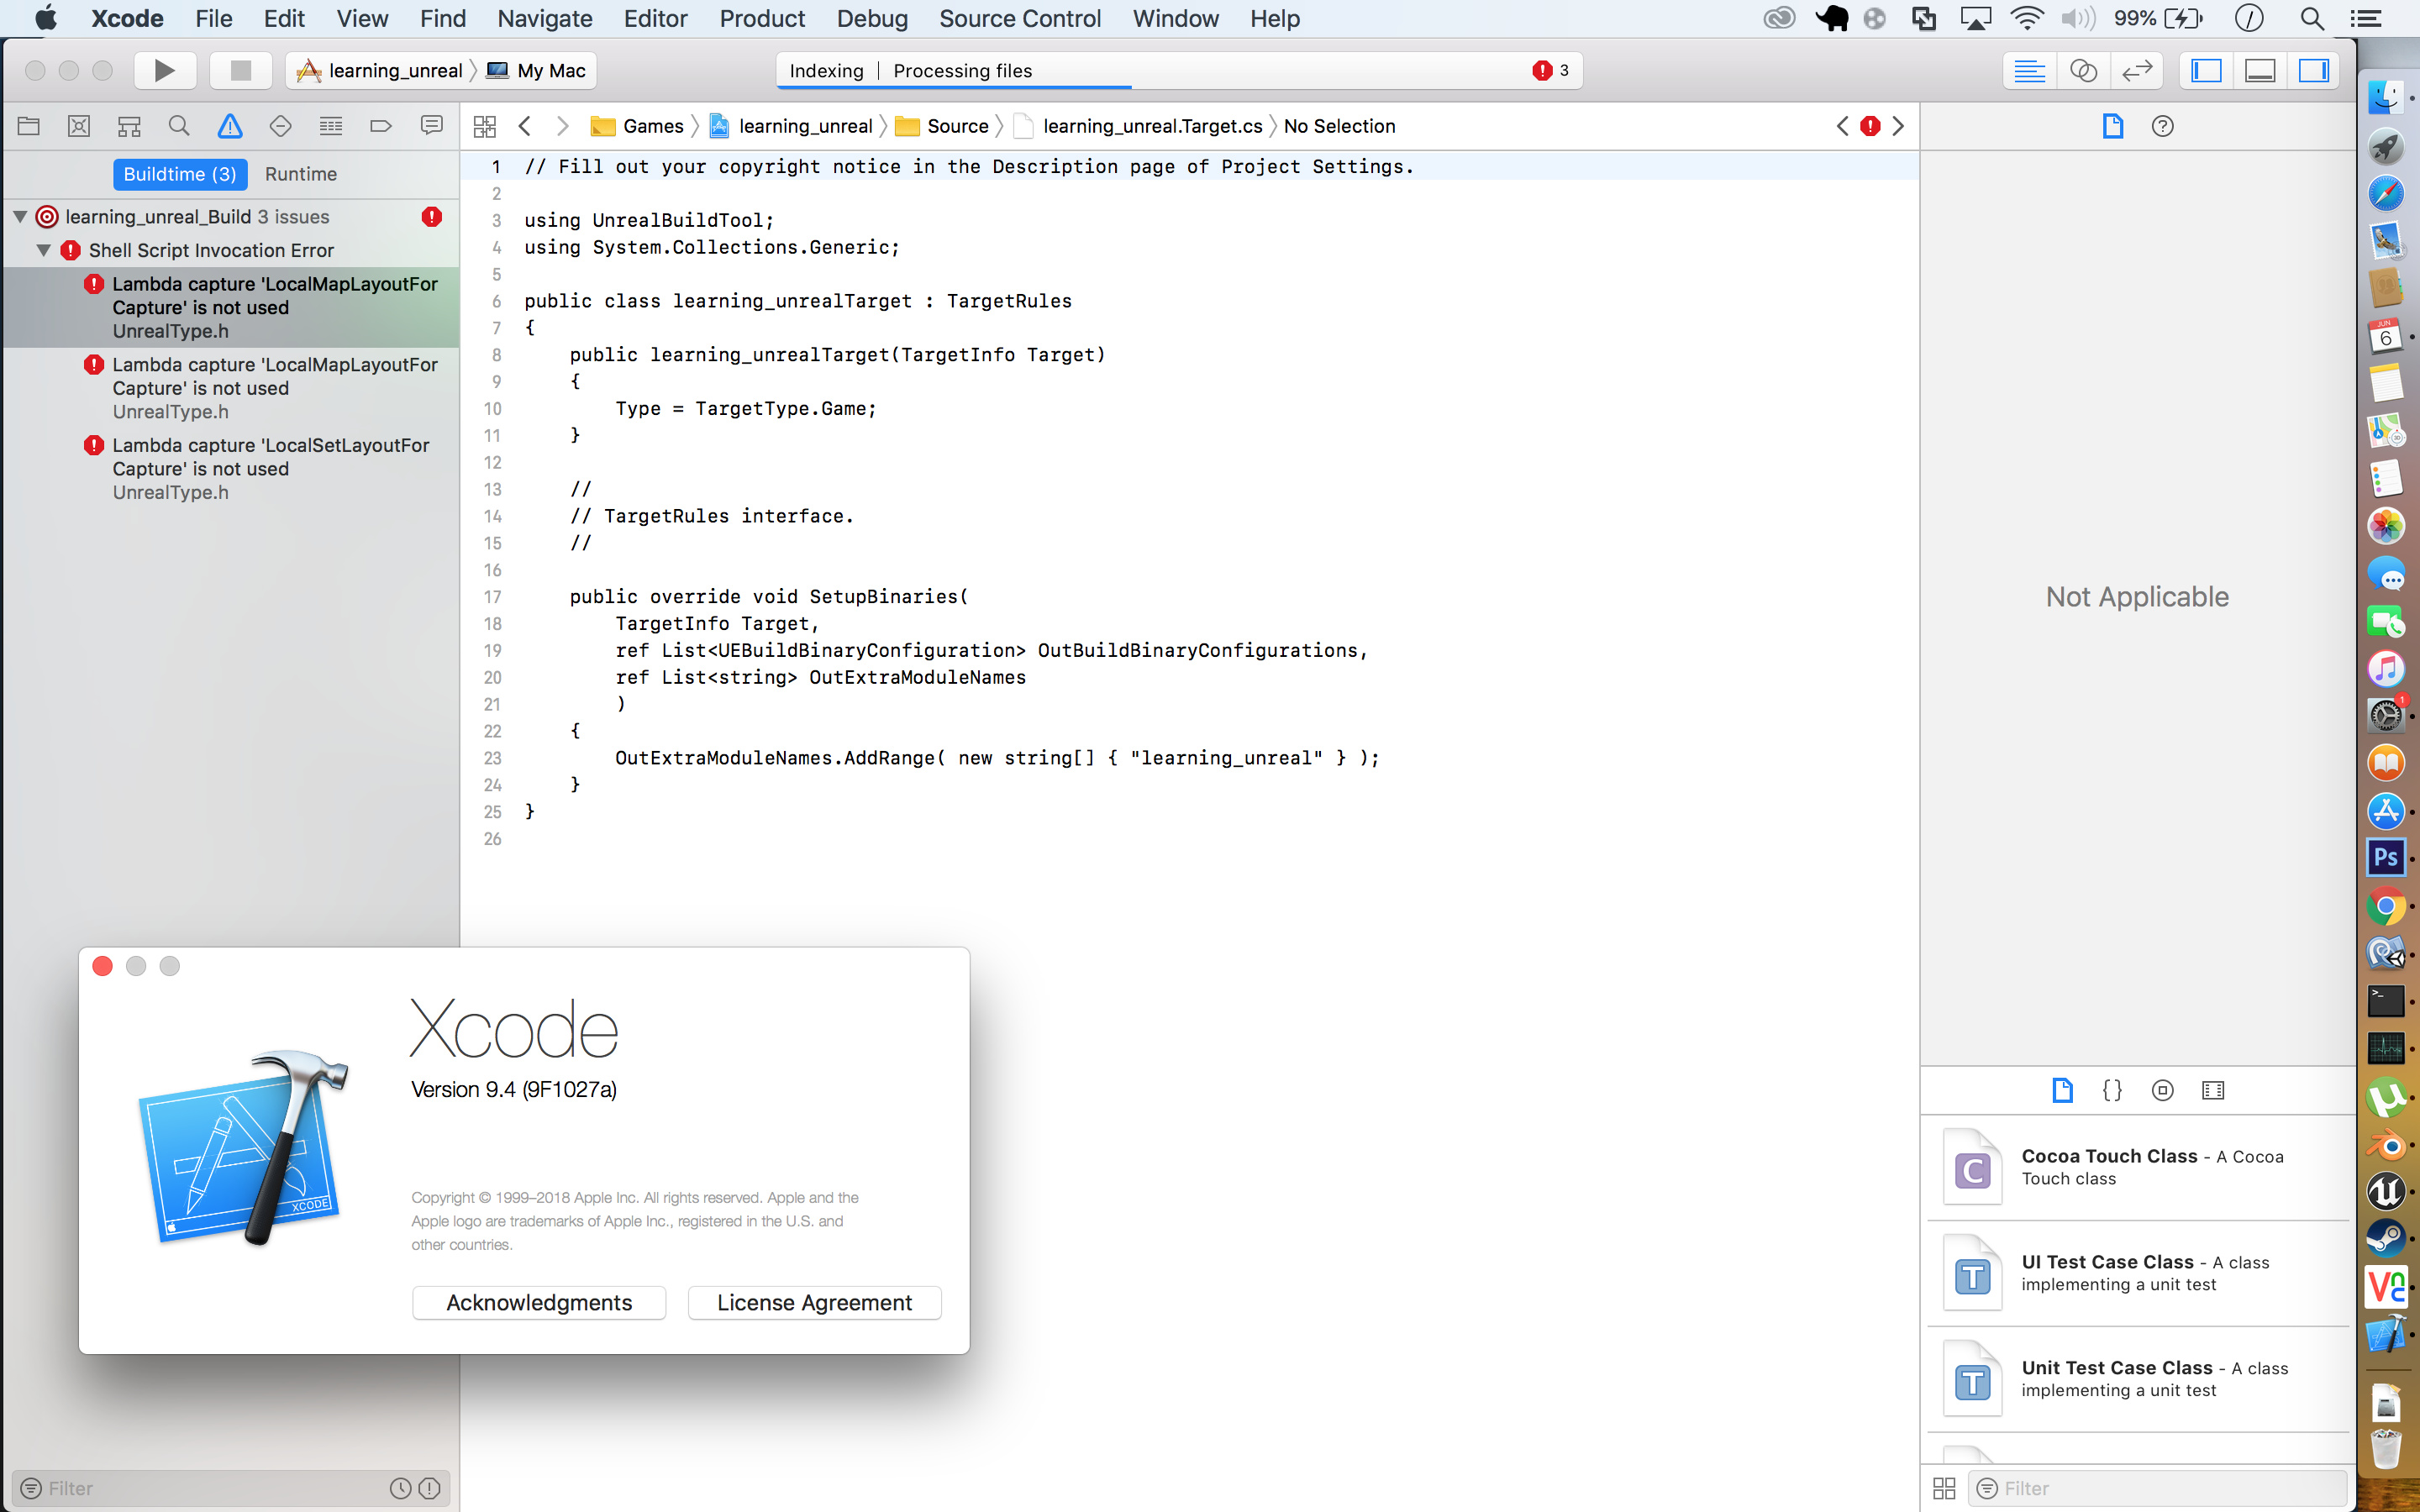Image resolution: width=2420 pixels, height=1512 pixels.
Task: Choose the learning_unreal scheme selector
Action: point(380,70)
